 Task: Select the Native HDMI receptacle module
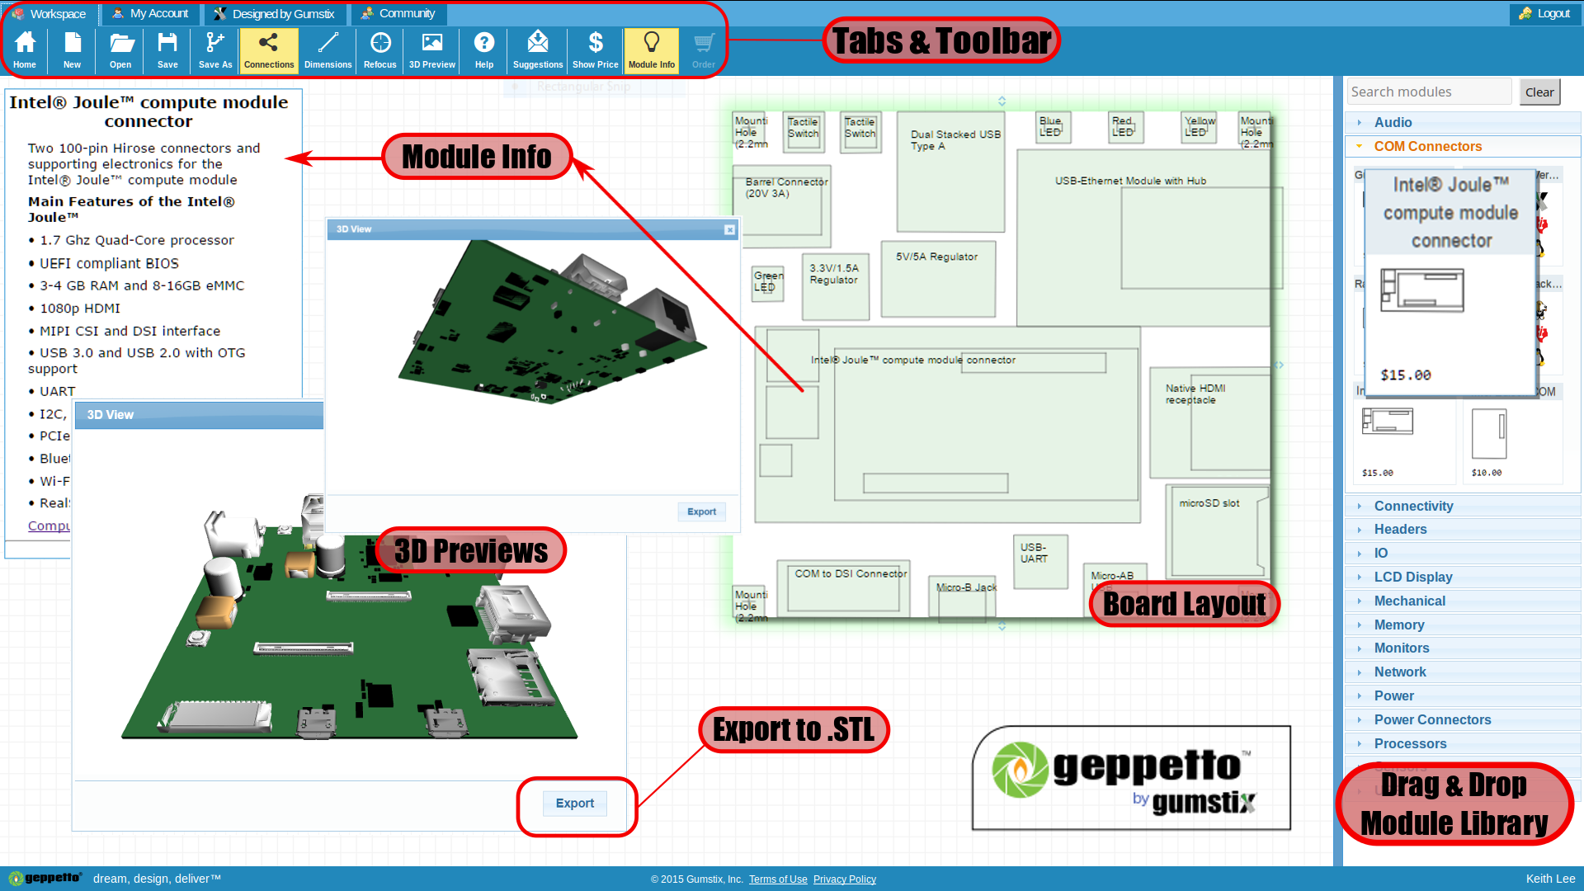[x=1209, y=423]
